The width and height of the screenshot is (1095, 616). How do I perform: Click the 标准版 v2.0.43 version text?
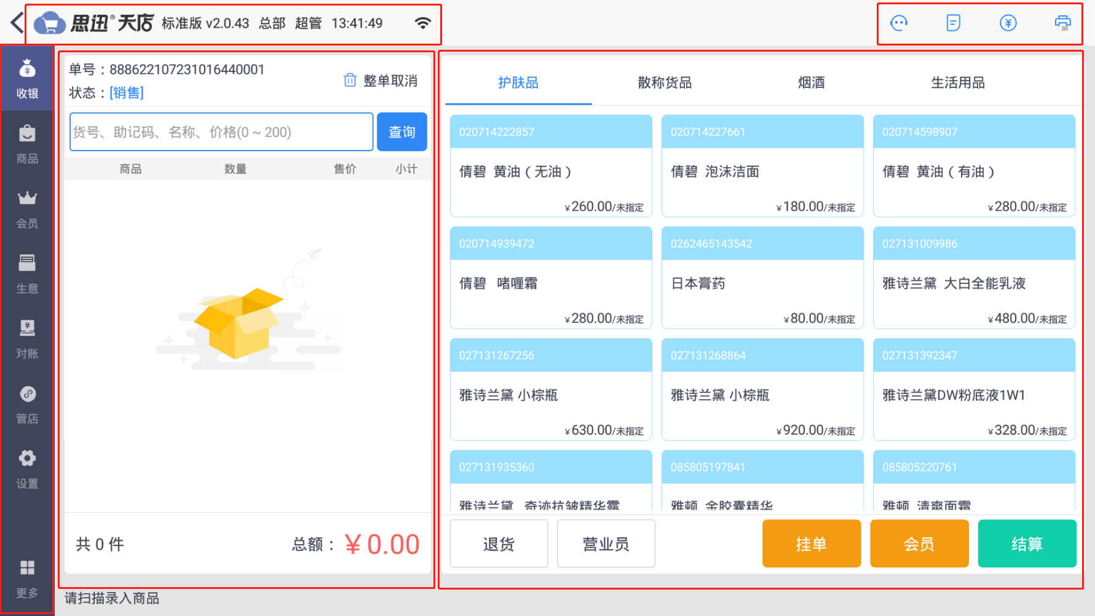coord(205,23)
